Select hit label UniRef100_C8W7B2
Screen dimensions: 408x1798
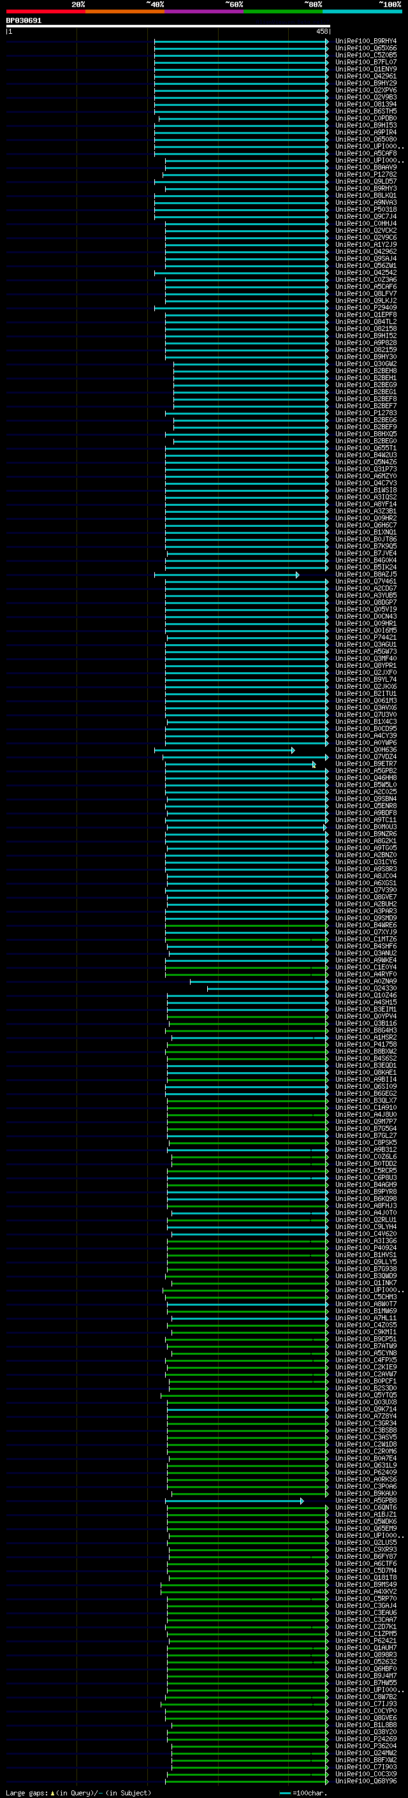point(365,1696)
